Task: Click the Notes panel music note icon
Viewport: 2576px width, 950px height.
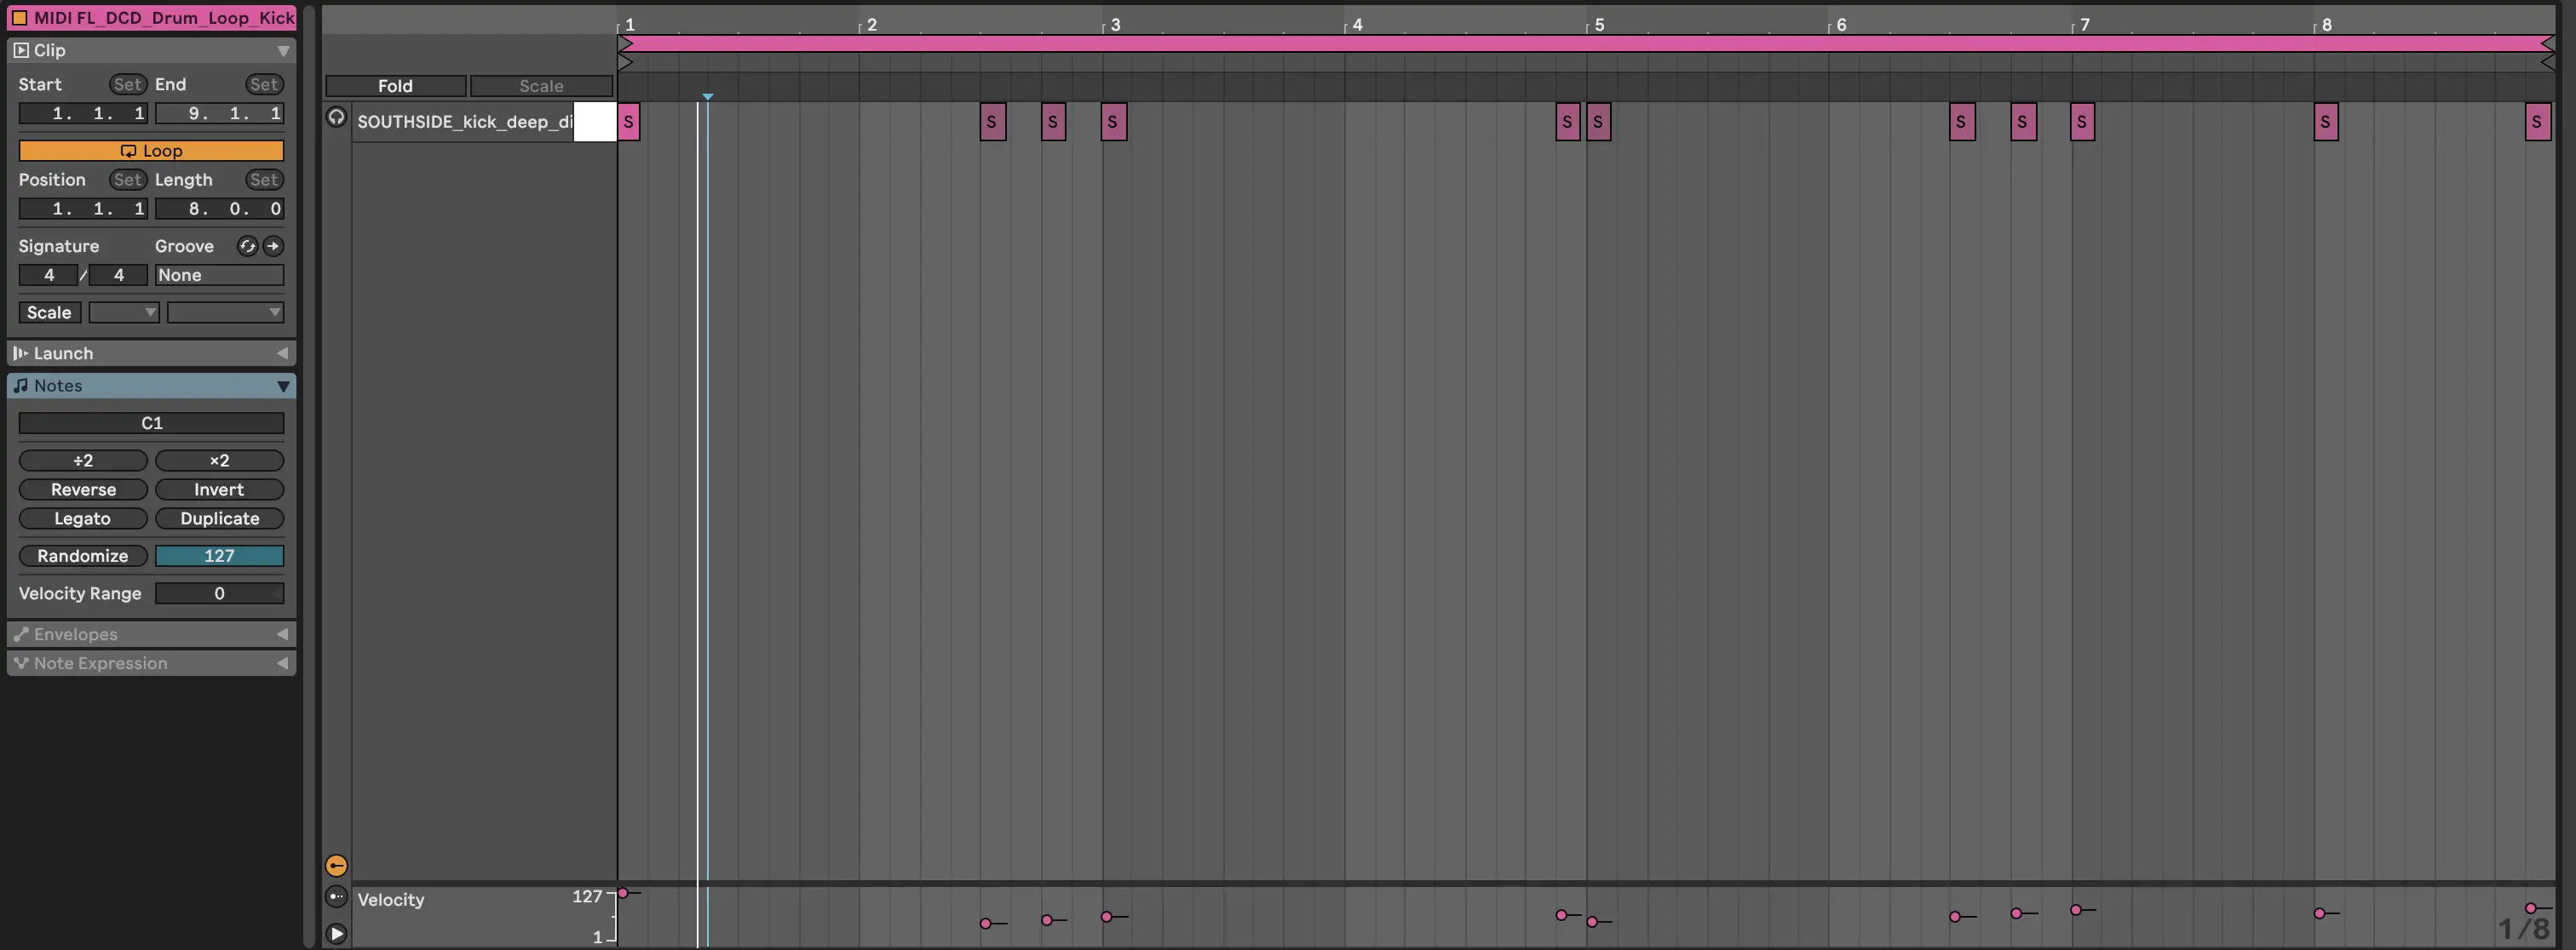Action: [x=21, y=386]
